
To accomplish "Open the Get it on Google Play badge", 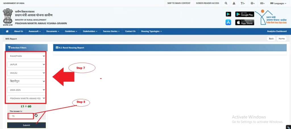I will click(245, 14).
